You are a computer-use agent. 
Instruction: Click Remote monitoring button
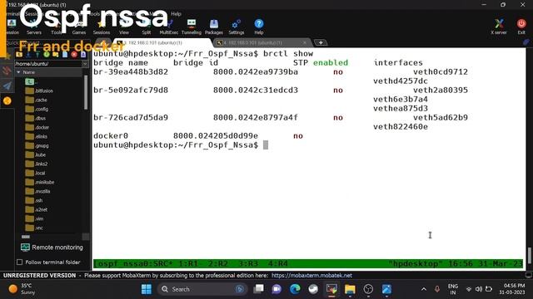pos(52,248)
